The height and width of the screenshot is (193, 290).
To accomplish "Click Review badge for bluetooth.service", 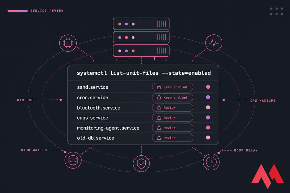I will click(173, 107).
